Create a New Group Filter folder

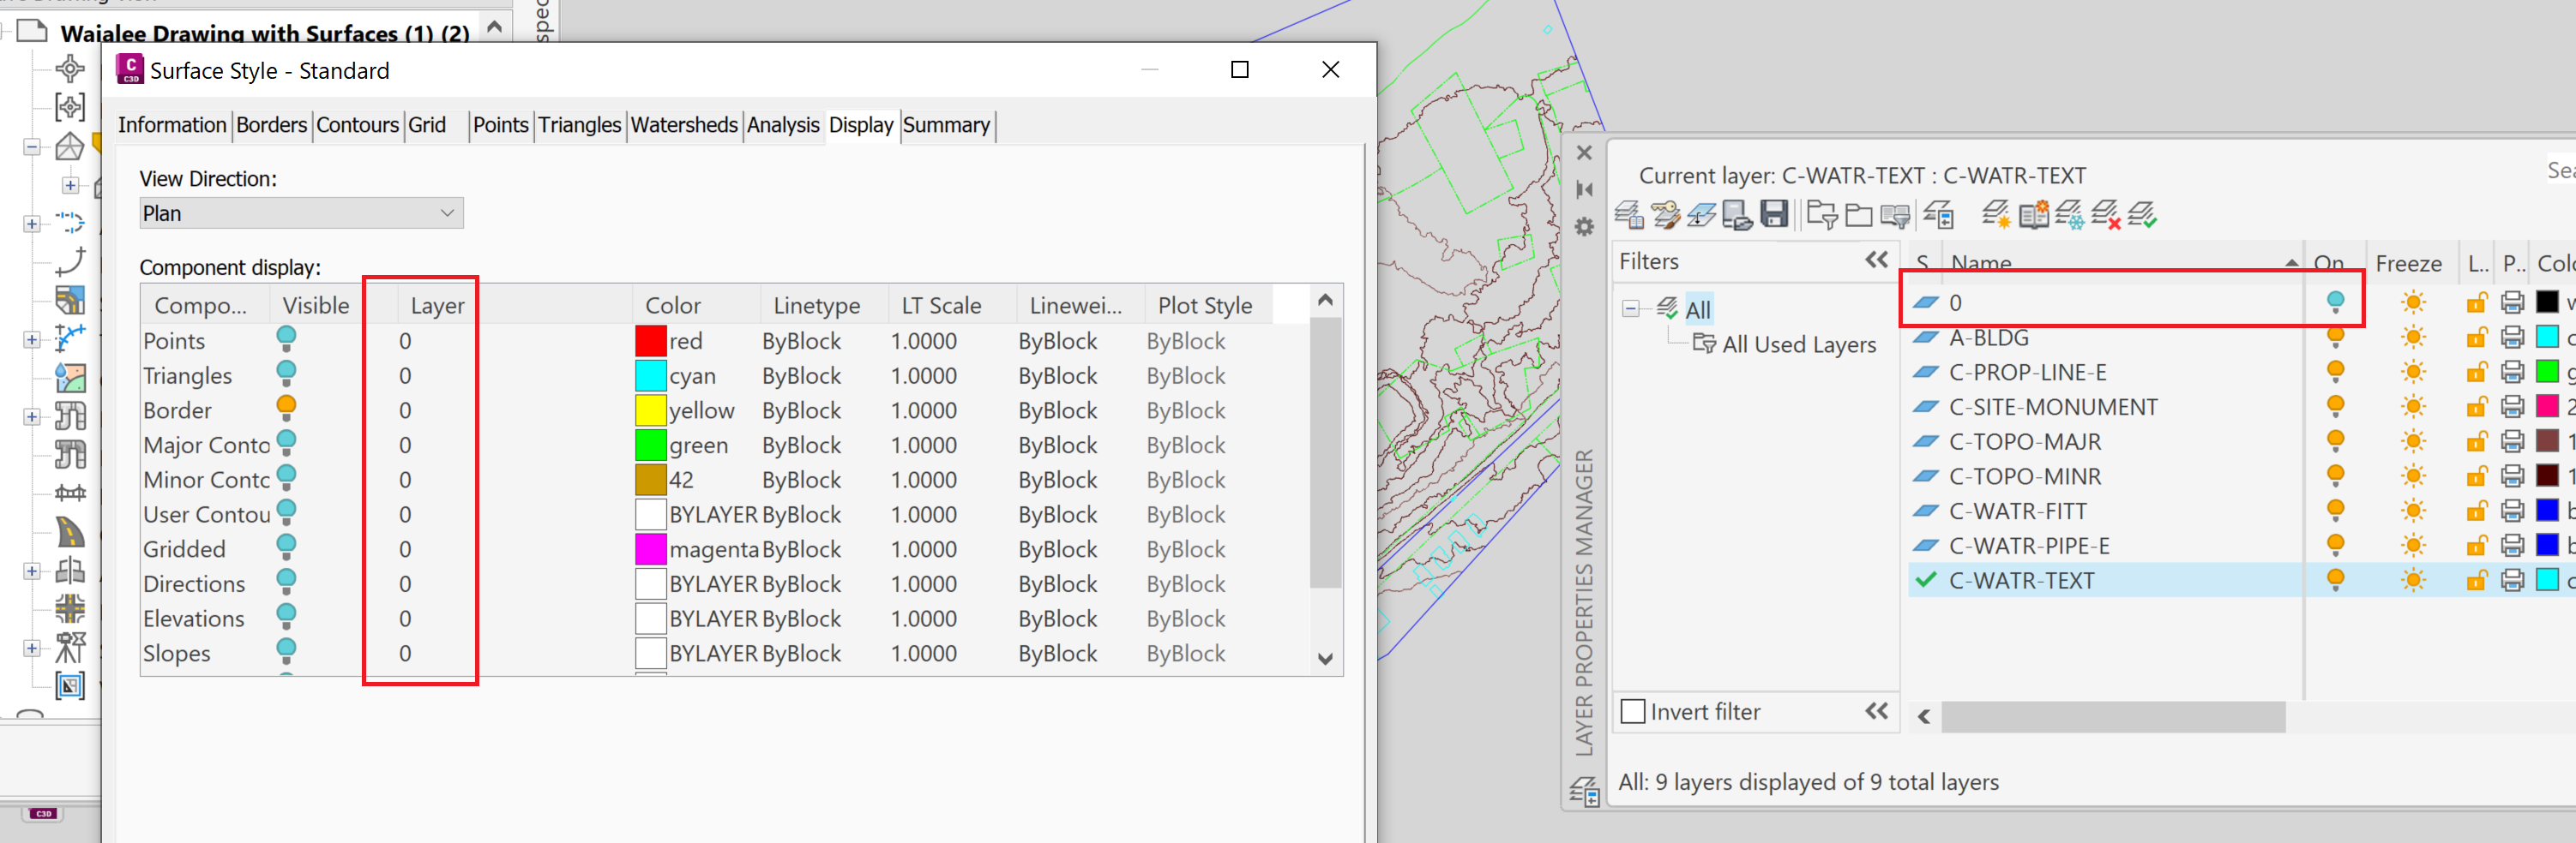pos(1858,215)
